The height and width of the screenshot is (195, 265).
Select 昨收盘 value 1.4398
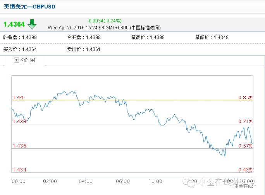[x=29, y=37]
